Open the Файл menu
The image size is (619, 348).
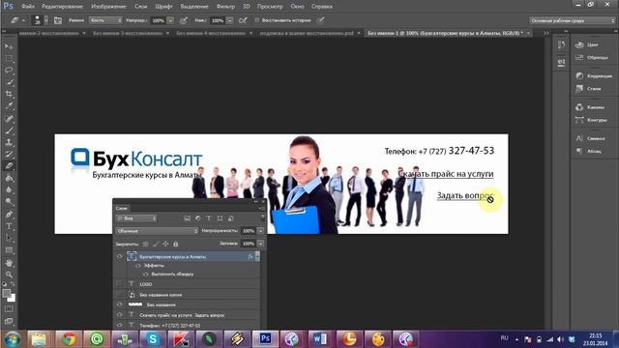pyautogui.click(x=28, y=7)
